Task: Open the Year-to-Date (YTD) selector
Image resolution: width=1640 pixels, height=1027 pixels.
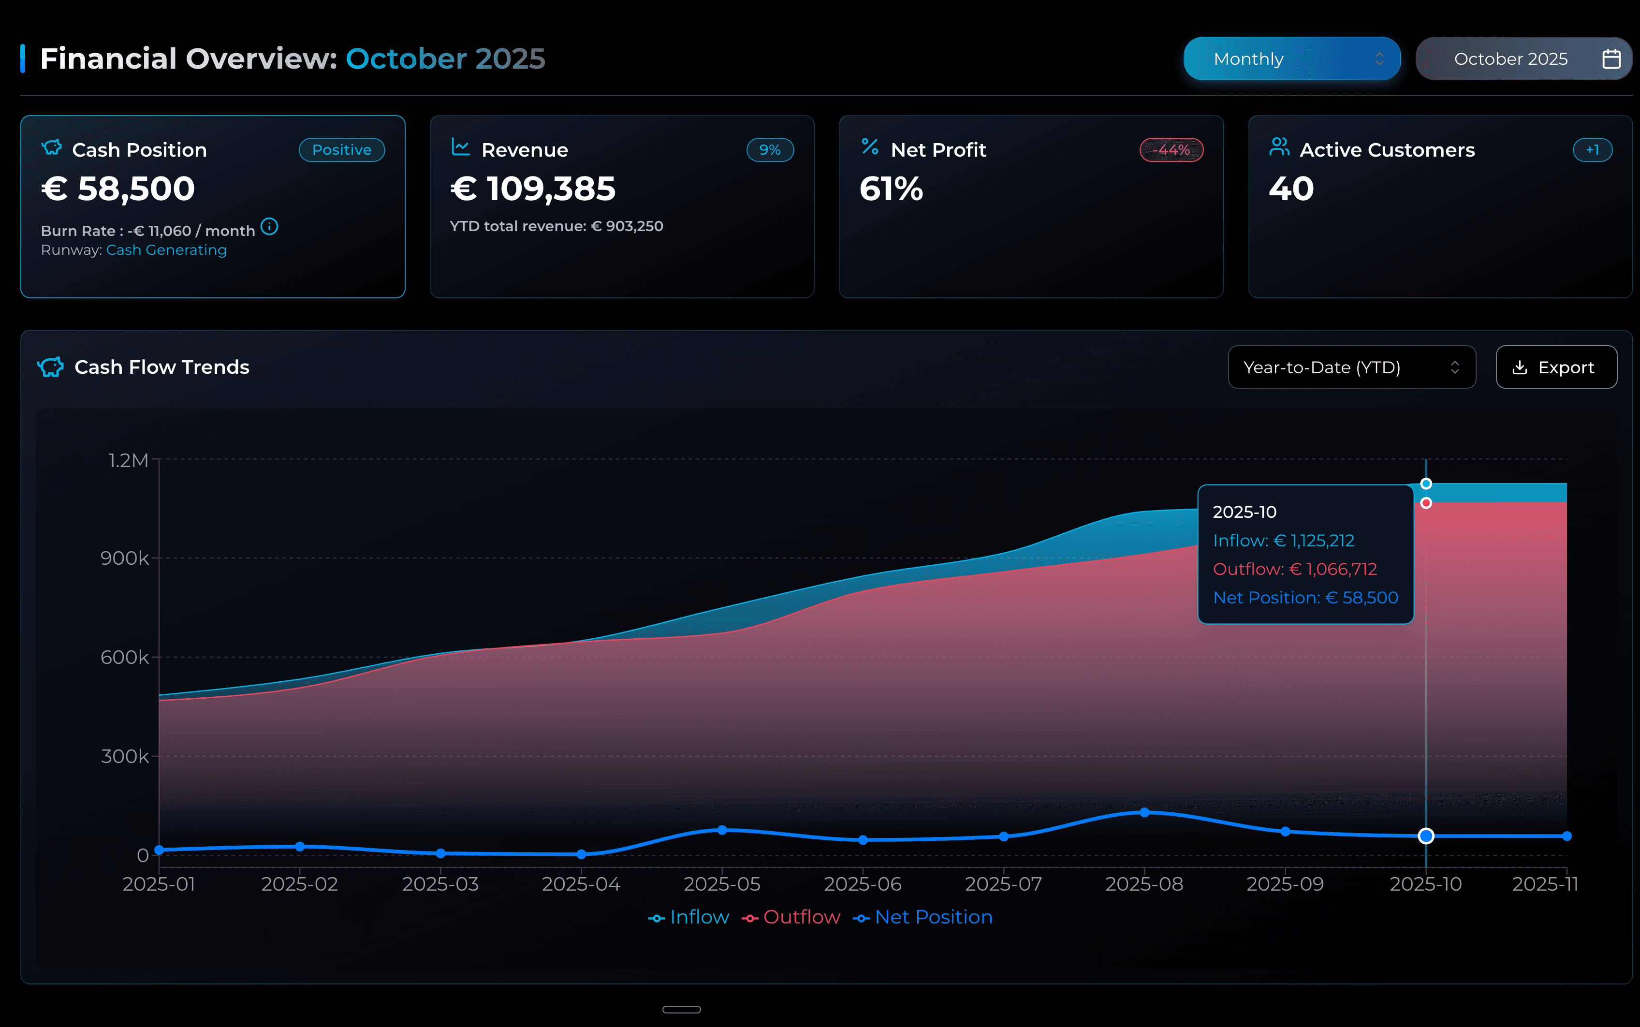Action: pos(1351,367)
